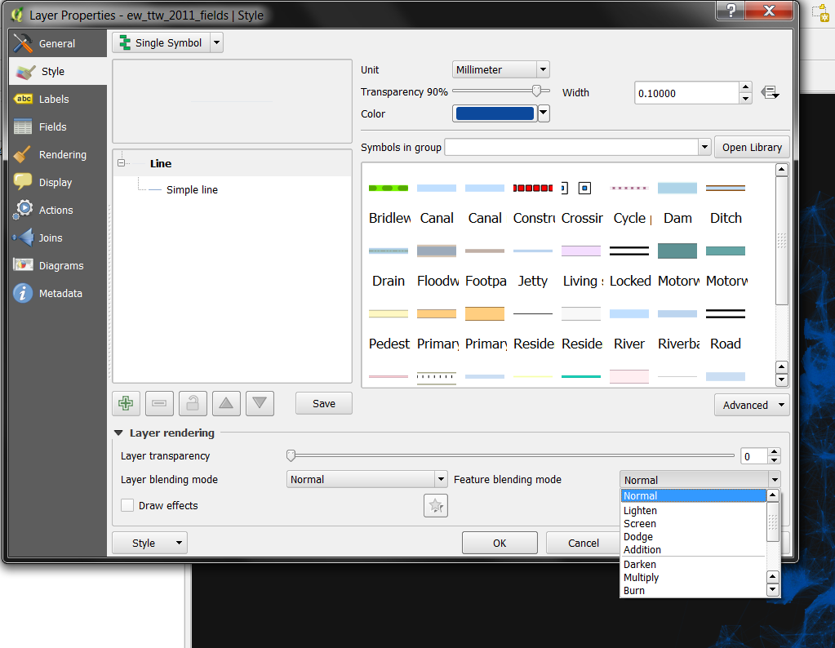Collapse the Line symbol tree node
The image size is (835, 648).
(x=122, y=163)
